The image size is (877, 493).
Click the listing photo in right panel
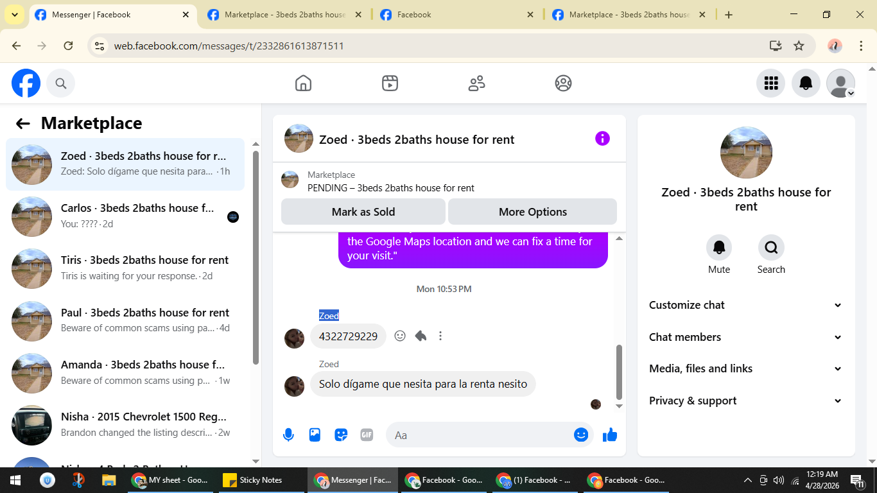[747, 153]
